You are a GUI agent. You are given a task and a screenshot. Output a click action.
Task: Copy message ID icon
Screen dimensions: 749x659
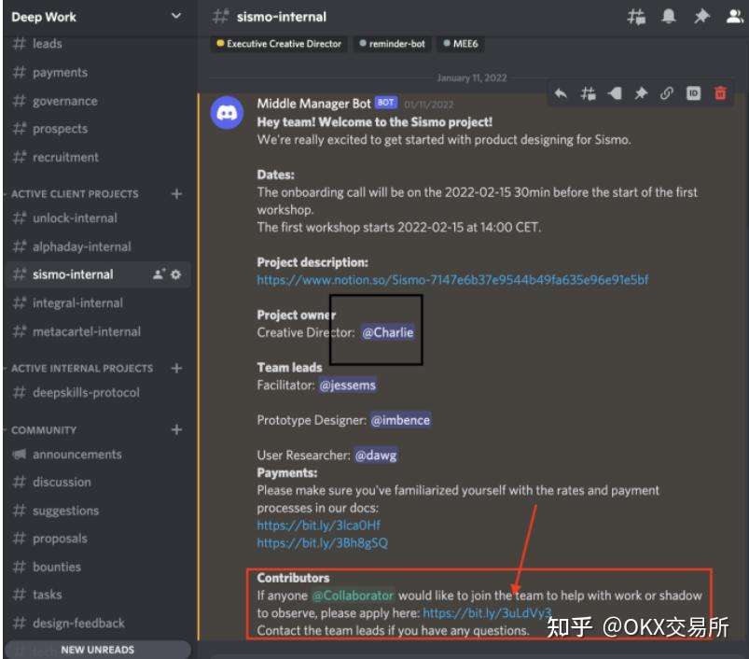pyautogui.click(x=693, y=93)
